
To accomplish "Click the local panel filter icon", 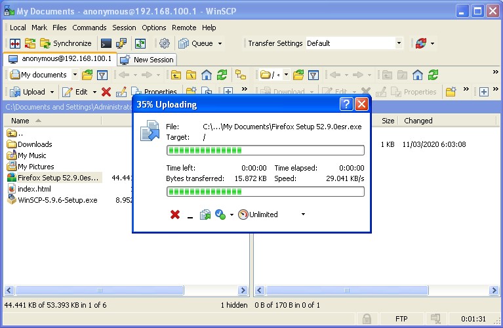I will tap(102, 75).
